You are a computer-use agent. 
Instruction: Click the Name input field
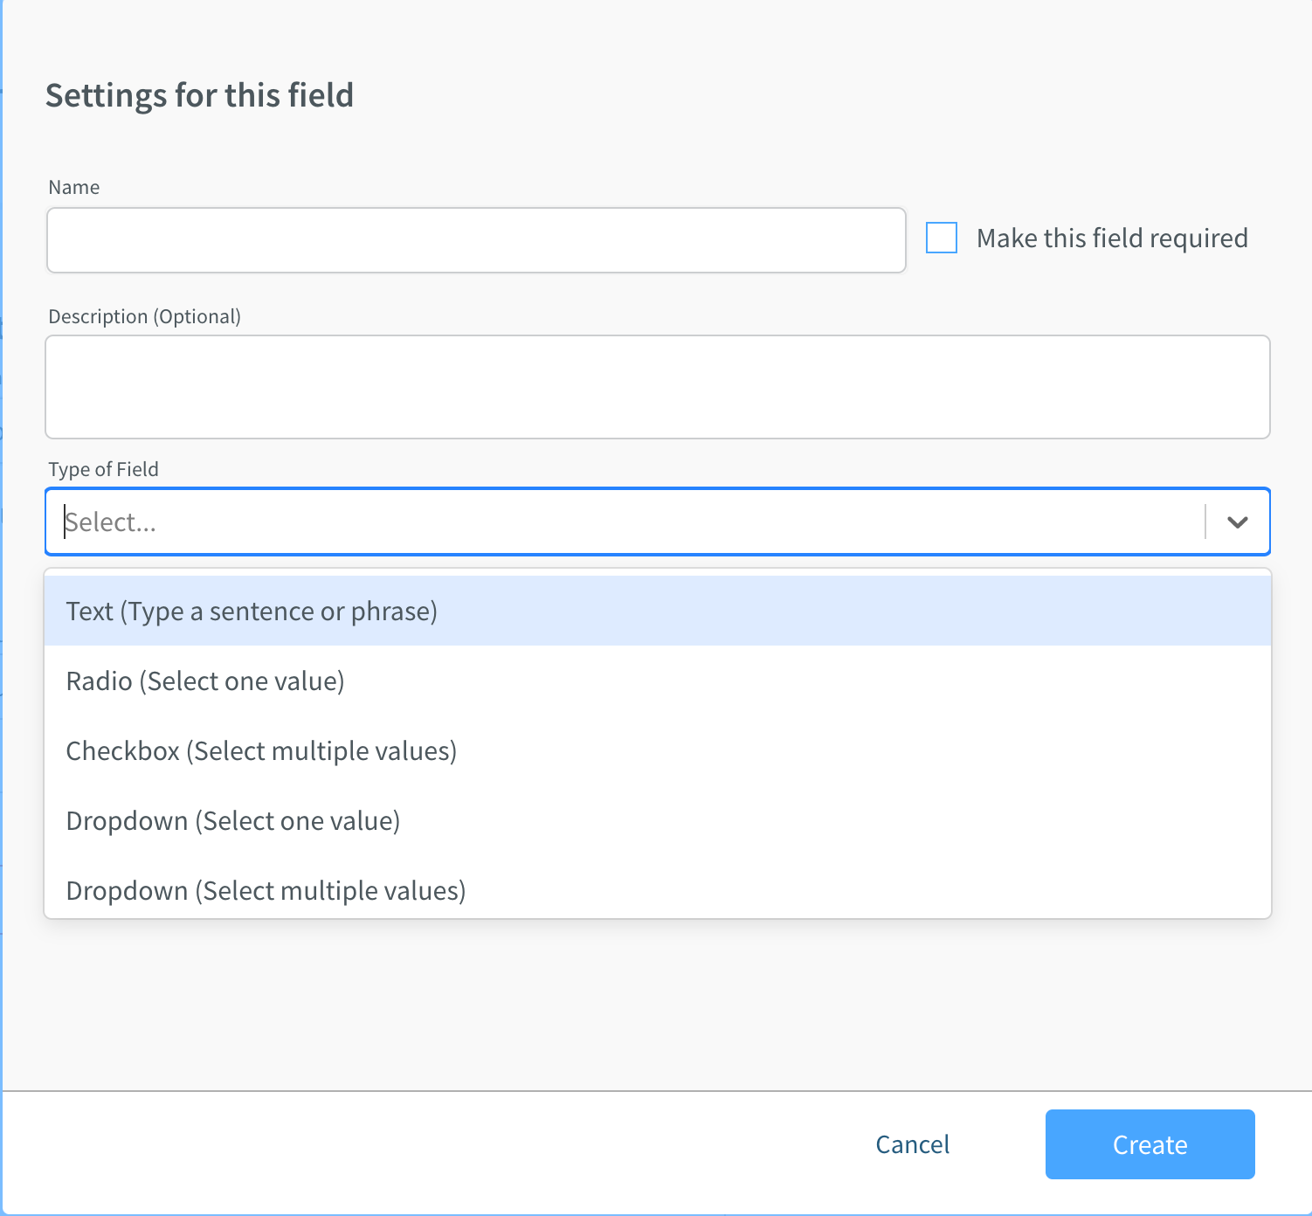coord(476,240)
